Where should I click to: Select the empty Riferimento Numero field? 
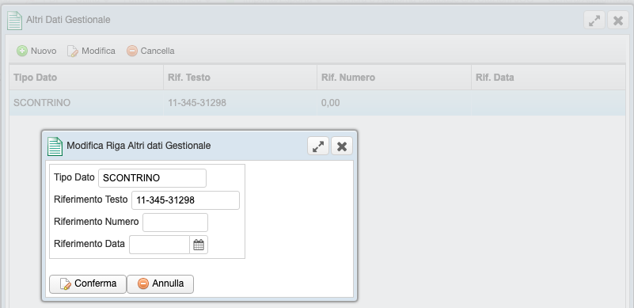coord(175,222)
